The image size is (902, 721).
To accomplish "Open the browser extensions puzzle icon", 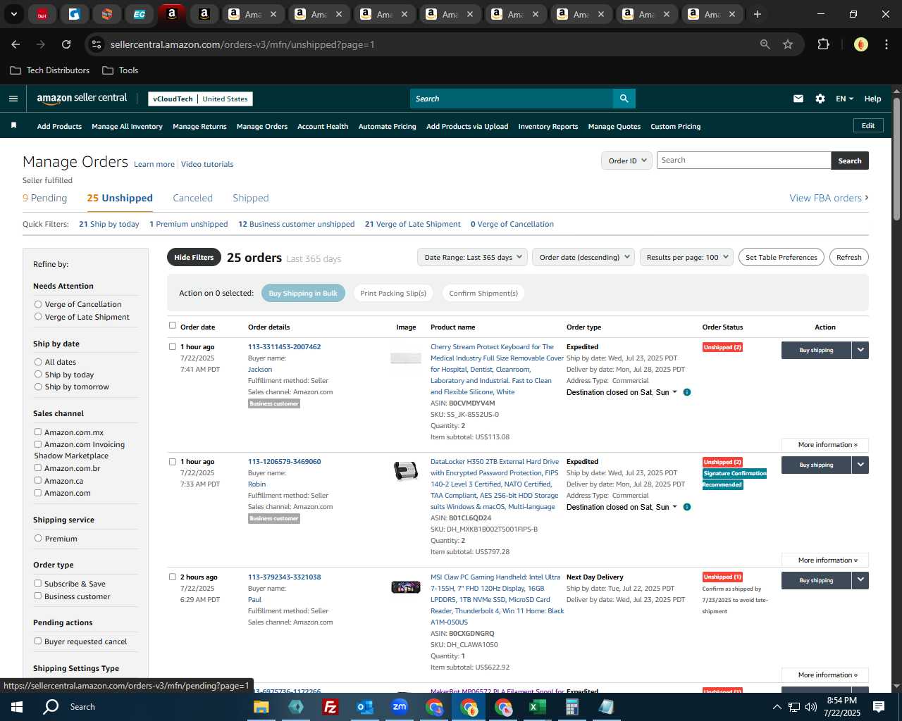I will 823,44.
